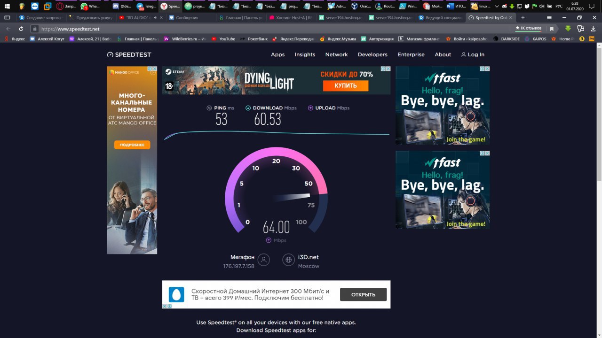This screenshot has width=602, height=338.
Task: Click the Speedtest logo
Action: point(129,54)
